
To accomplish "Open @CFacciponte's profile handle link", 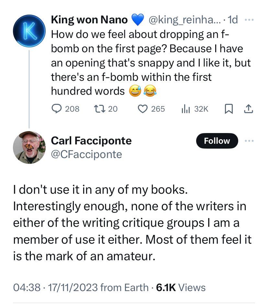I will tap(86, 154).
